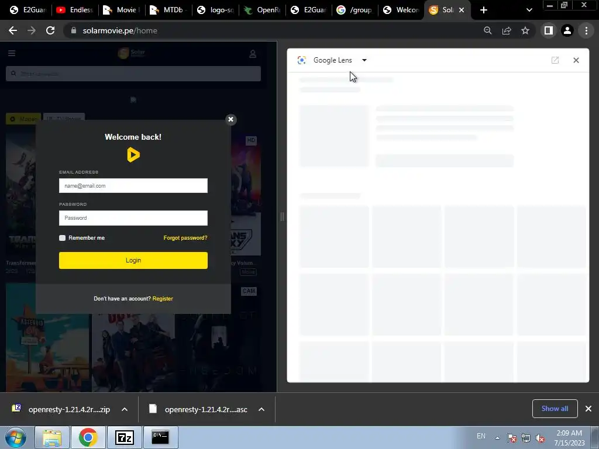Click the Google Lens logo icon

[x=302, y=60]
